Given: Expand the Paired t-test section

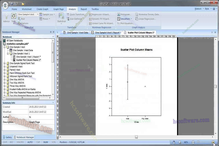Looking at the screenshot, I should click(x=5, y=70).
